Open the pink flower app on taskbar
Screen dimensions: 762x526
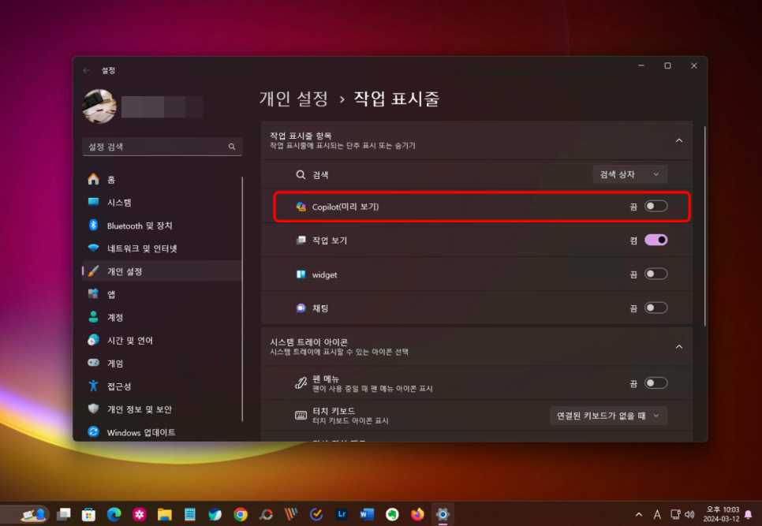tap(139, 514)
